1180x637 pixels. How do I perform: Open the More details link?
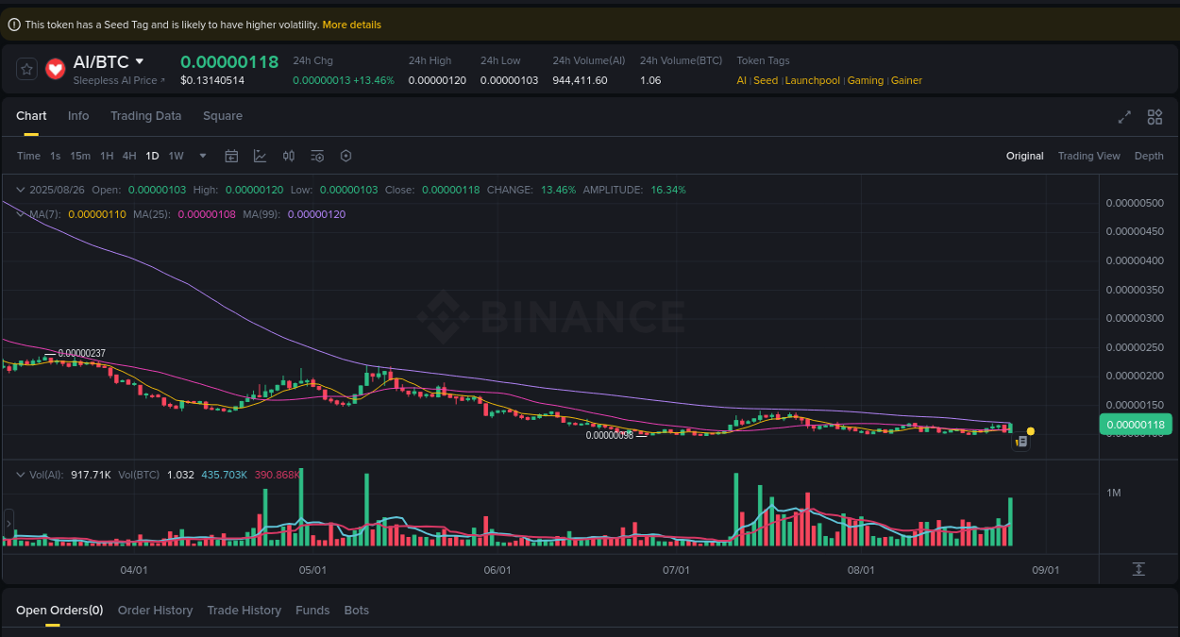tap(351, 24)
